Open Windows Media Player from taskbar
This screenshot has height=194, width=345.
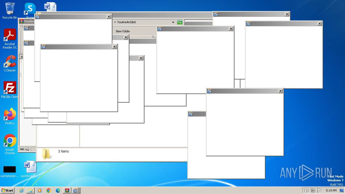[40, 190]
